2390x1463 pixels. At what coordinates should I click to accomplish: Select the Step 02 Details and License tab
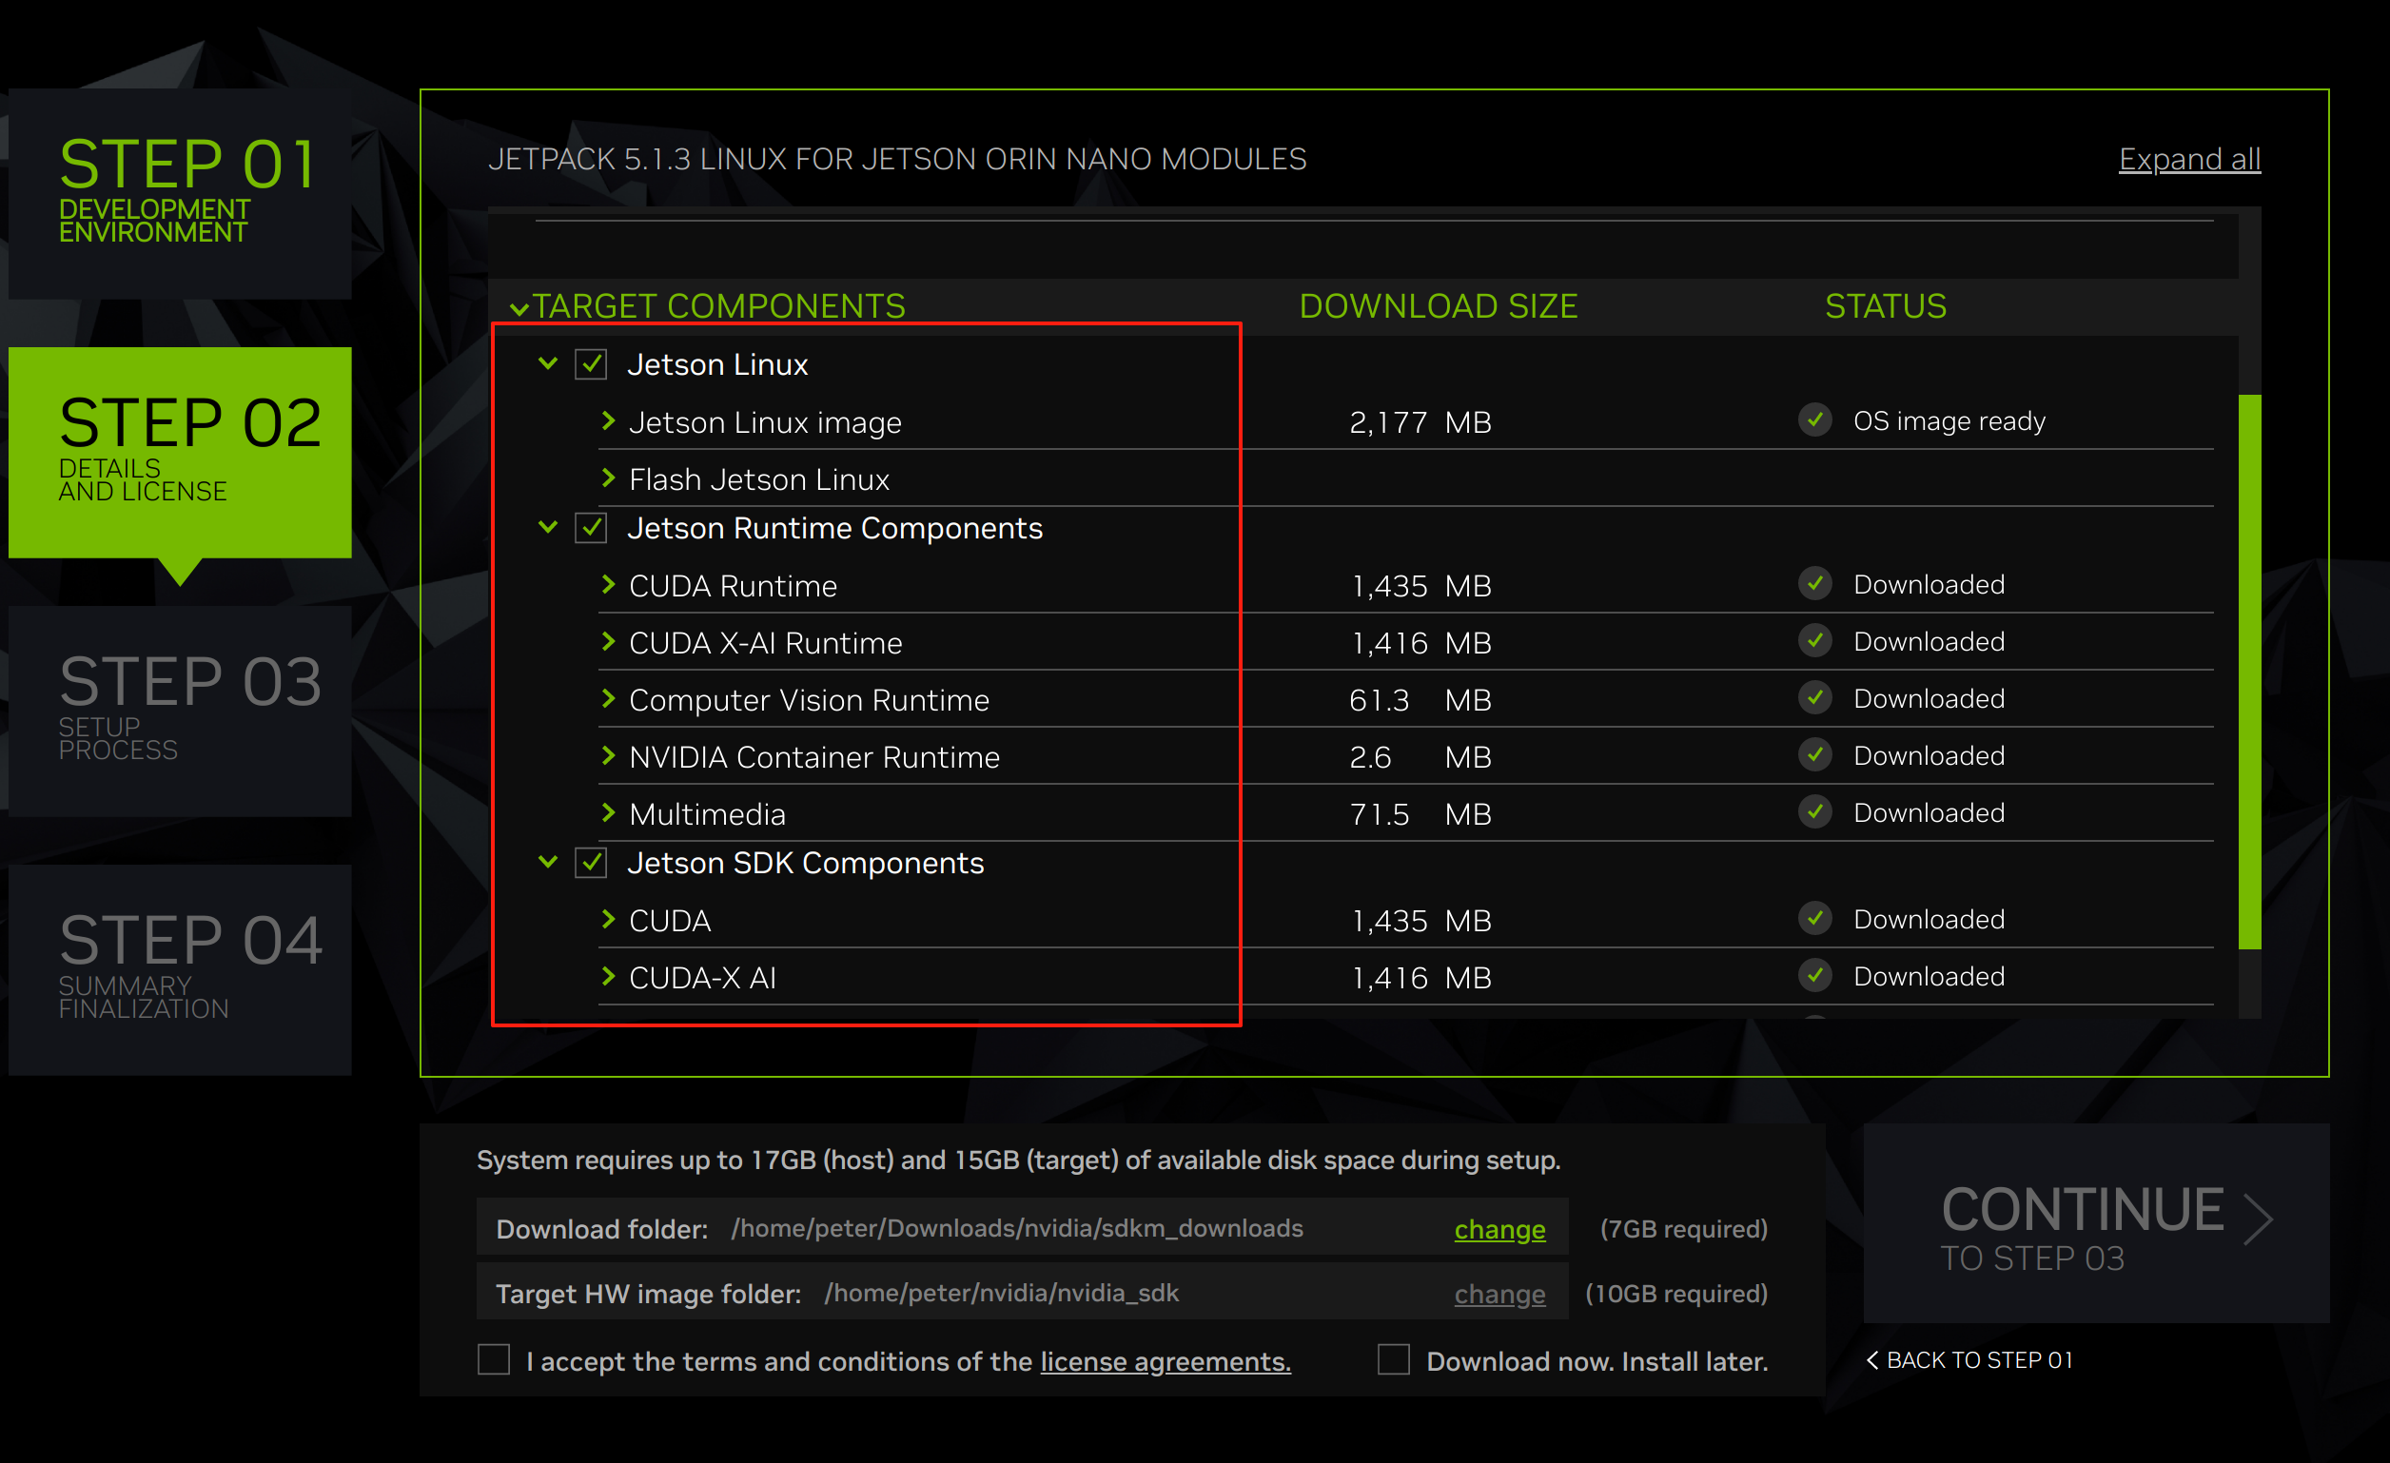click(181, 451)
